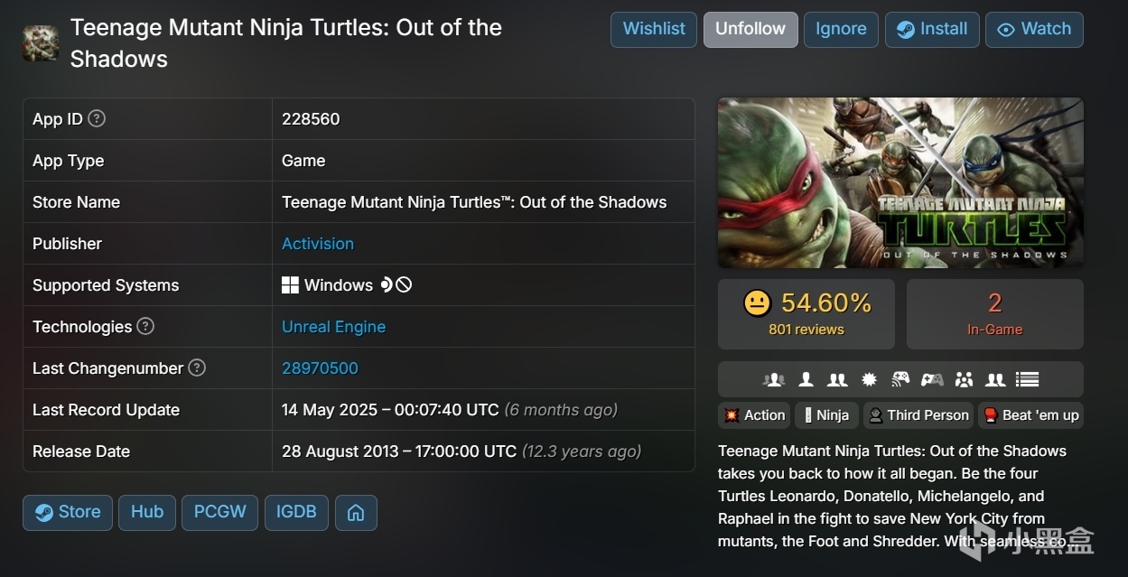Click the Watch button with eye icon

1034,29
